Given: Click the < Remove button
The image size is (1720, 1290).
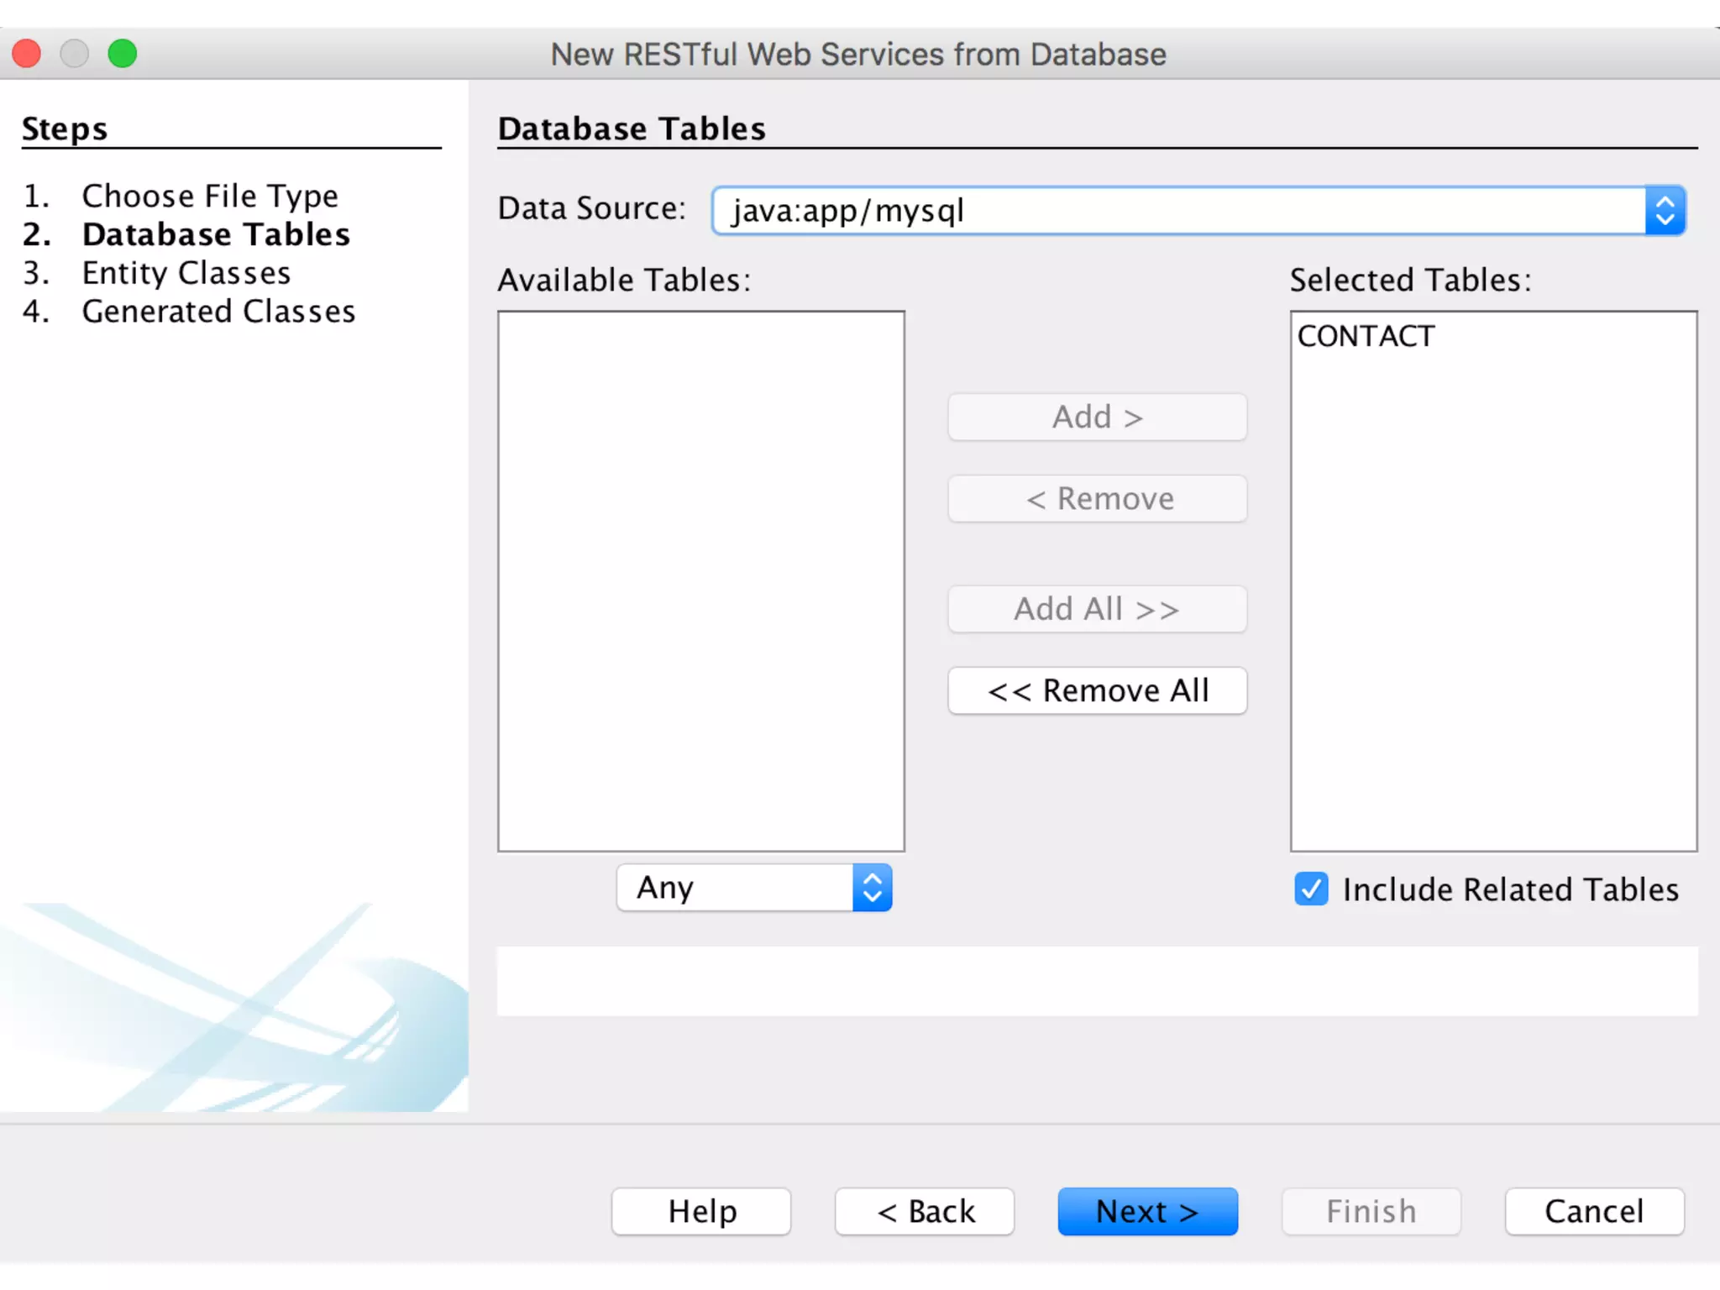Looking at the screenshot, I should tap(1097, 499).
